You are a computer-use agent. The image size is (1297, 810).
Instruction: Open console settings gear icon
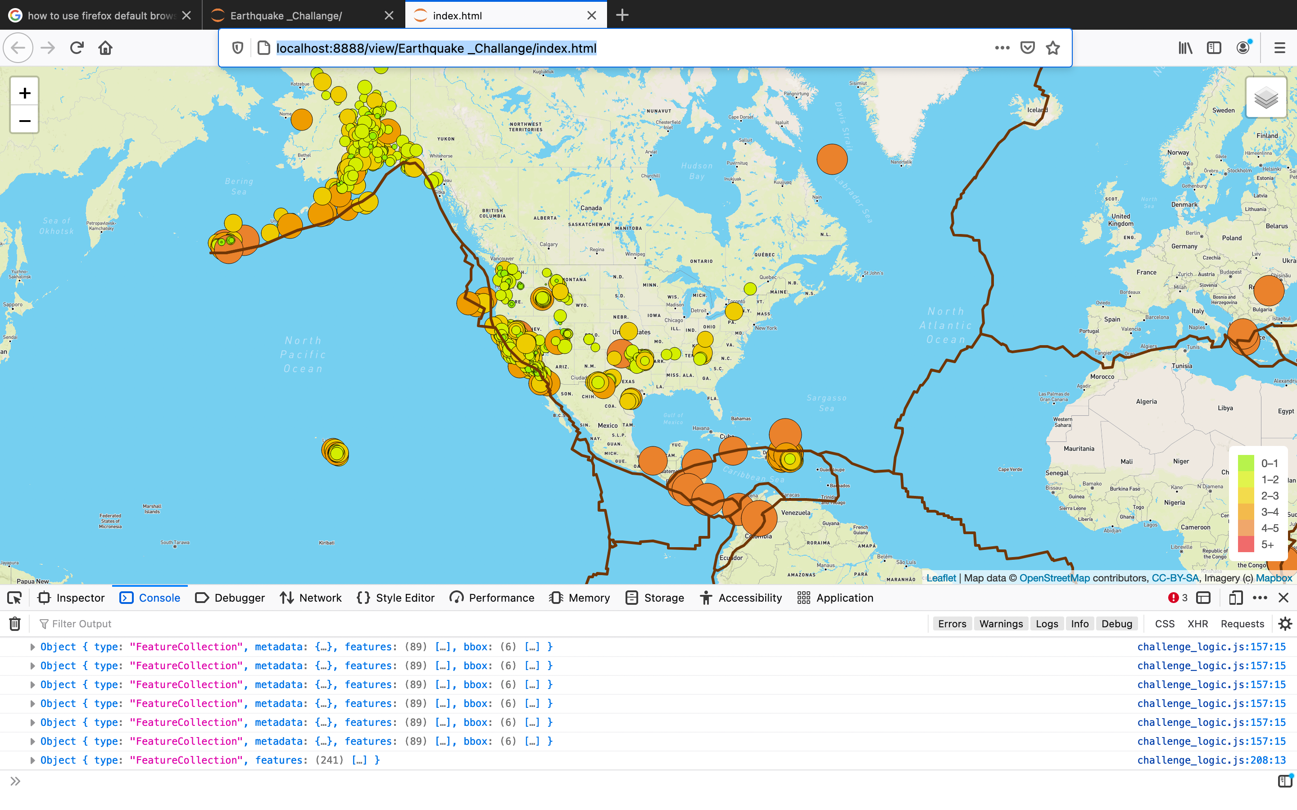1285,624
